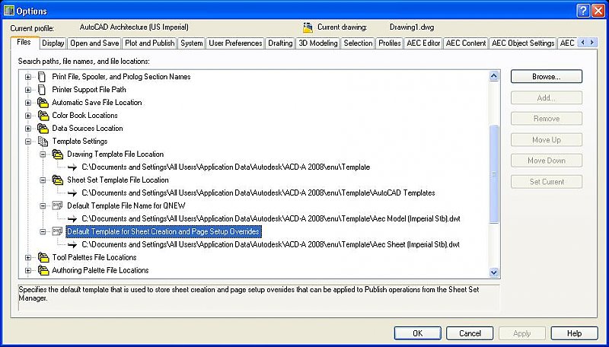Click the Data Sources Location folder icon
Image resolution: width=609 pixels, height=347 pixels.
pyautogui.click(x=43, y=128)
